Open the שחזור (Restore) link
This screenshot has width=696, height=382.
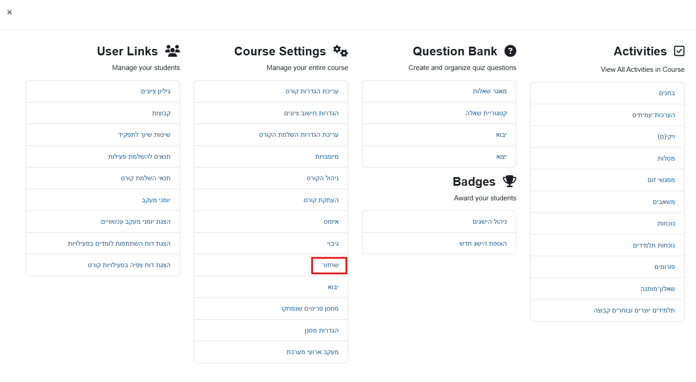330,265
